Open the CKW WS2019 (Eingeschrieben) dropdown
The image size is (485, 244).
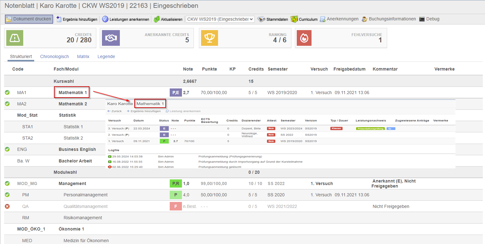pos(220,19)
